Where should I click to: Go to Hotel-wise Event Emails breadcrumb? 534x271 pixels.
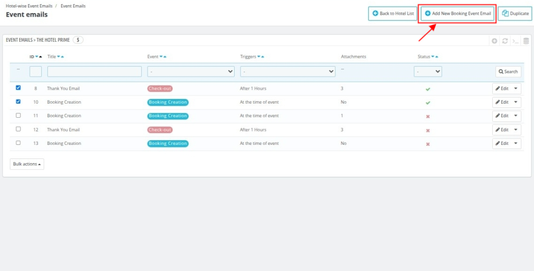(x=29, y=6)
